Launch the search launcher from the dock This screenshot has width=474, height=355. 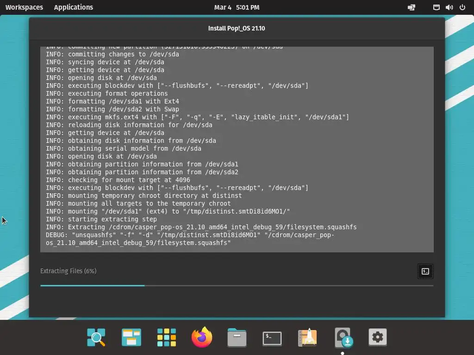coord(96,337)
